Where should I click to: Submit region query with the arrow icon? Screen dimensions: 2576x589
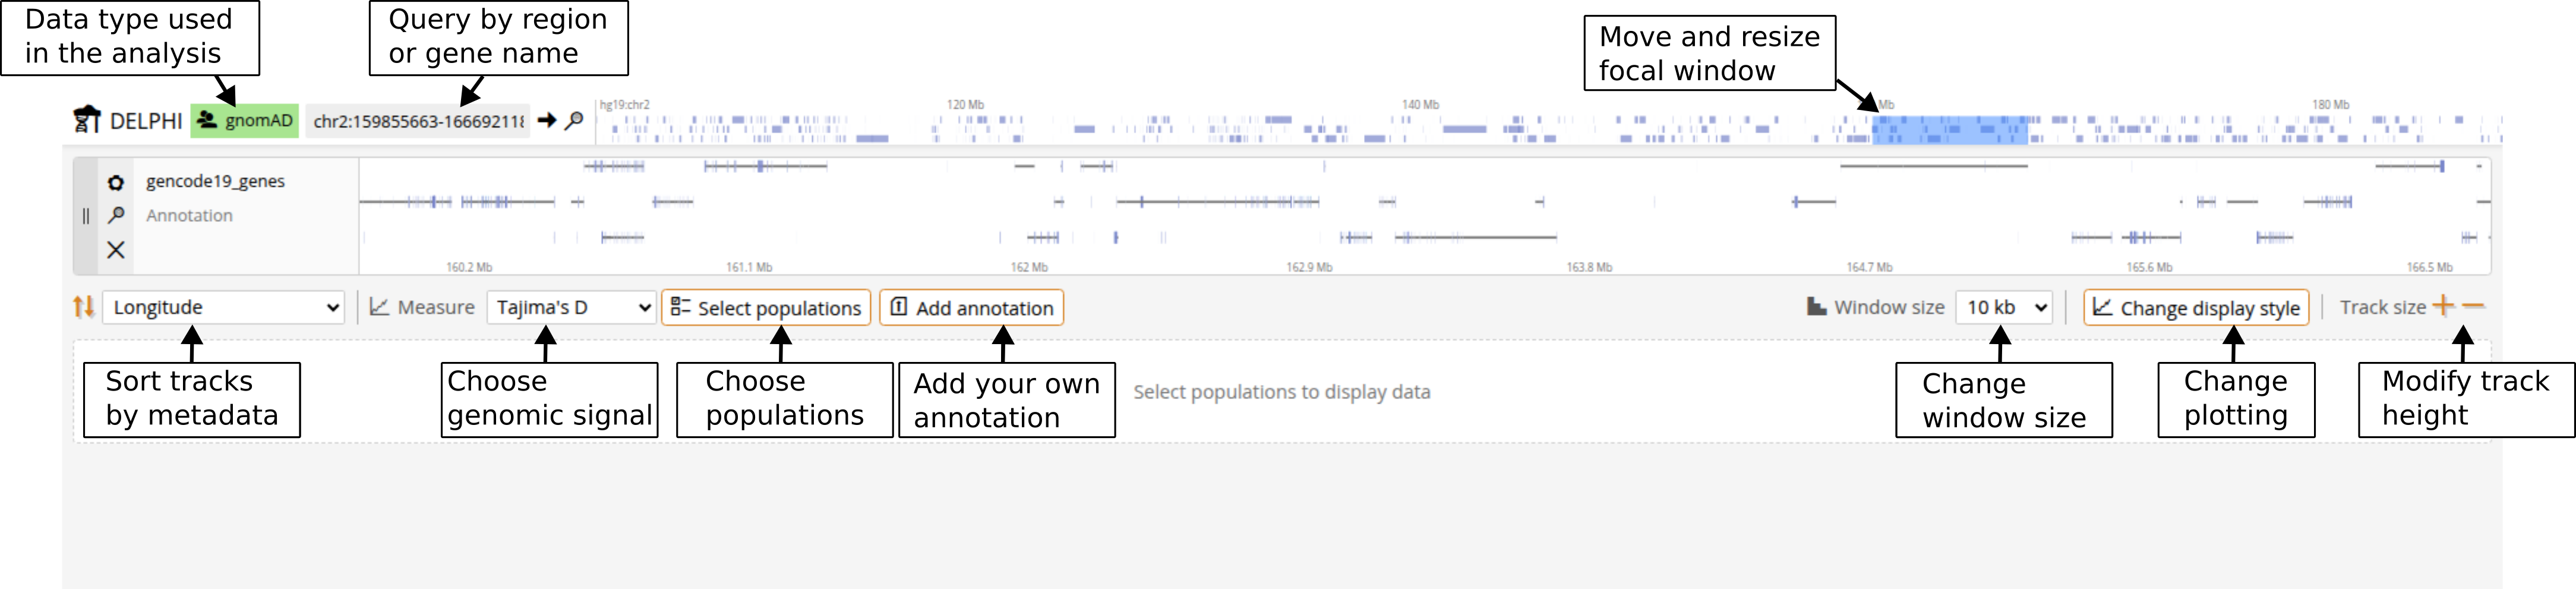click(x=547, y=121)
